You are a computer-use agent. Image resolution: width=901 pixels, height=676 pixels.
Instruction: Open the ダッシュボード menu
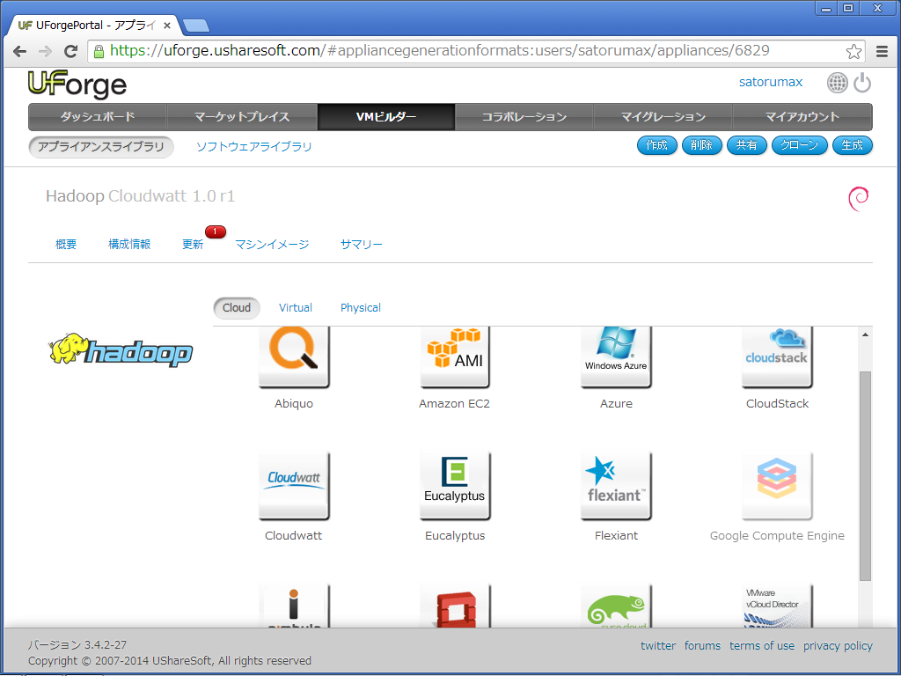pos(98,117)
